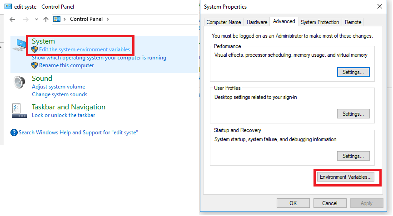Image resolution: width=393 pixels, height=216 pixels.
Task: Switch to the Computer Name tab
Action: [224, 22]
